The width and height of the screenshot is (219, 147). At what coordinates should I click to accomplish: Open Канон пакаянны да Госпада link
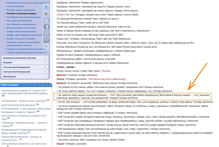(21, 28)
